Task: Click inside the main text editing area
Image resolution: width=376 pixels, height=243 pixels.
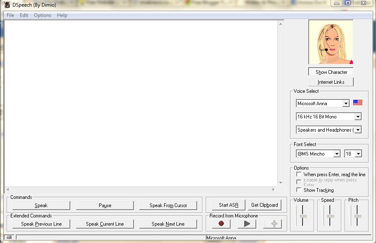Action: pyautogui.click(x=141, y=104)
